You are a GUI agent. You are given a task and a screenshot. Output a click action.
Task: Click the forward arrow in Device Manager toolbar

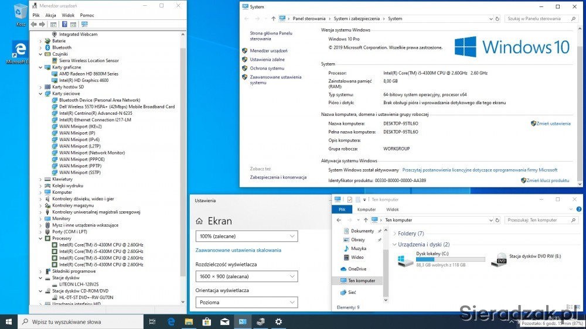pos(42,24)
